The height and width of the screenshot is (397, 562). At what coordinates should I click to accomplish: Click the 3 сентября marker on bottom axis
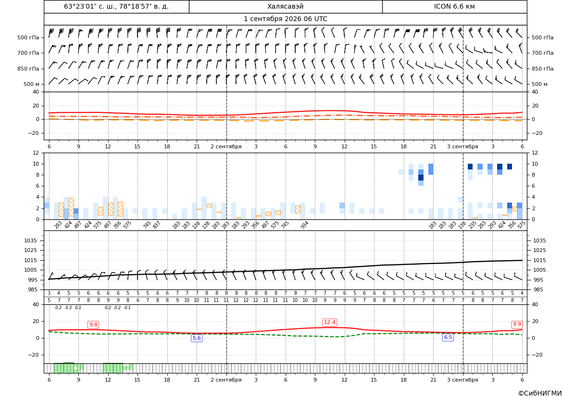click(462, 380)
